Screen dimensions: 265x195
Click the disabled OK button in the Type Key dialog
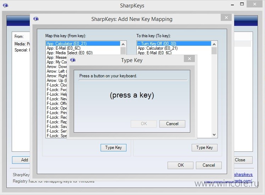tap(143, 124)
